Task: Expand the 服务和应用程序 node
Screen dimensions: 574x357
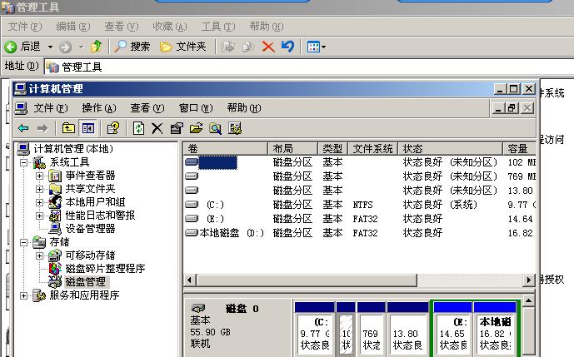Action: coord(23,295)
